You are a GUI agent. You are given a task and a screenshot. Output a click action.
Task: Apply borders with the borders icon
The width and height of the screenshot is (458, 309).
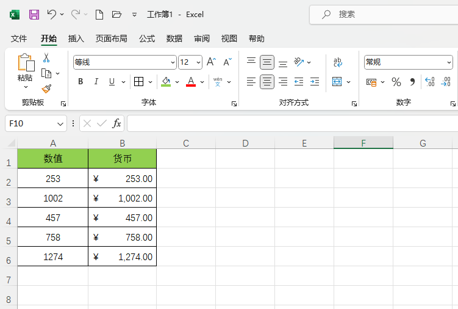139,82
